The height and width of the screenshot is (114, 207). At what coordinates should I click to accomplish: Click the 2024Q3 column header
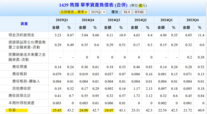click(x=114, y=20)
